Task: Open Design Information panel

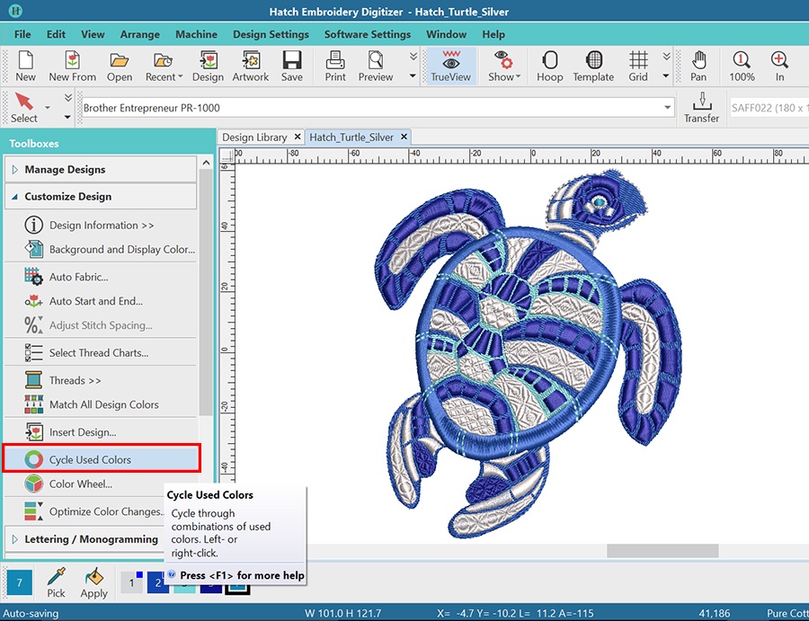Action: tap(101, 226)
